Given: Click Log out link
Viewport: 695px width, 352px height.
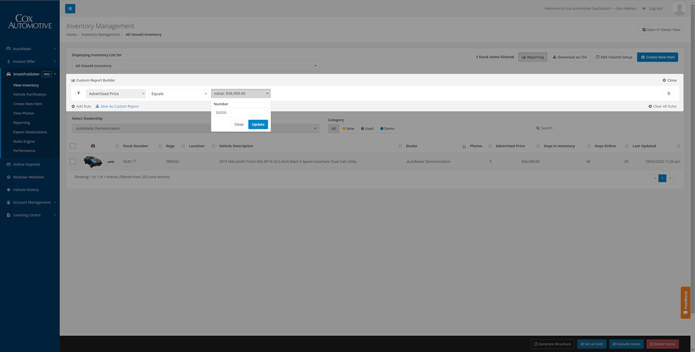Looking at the screenshot, I should pos(653,8).
